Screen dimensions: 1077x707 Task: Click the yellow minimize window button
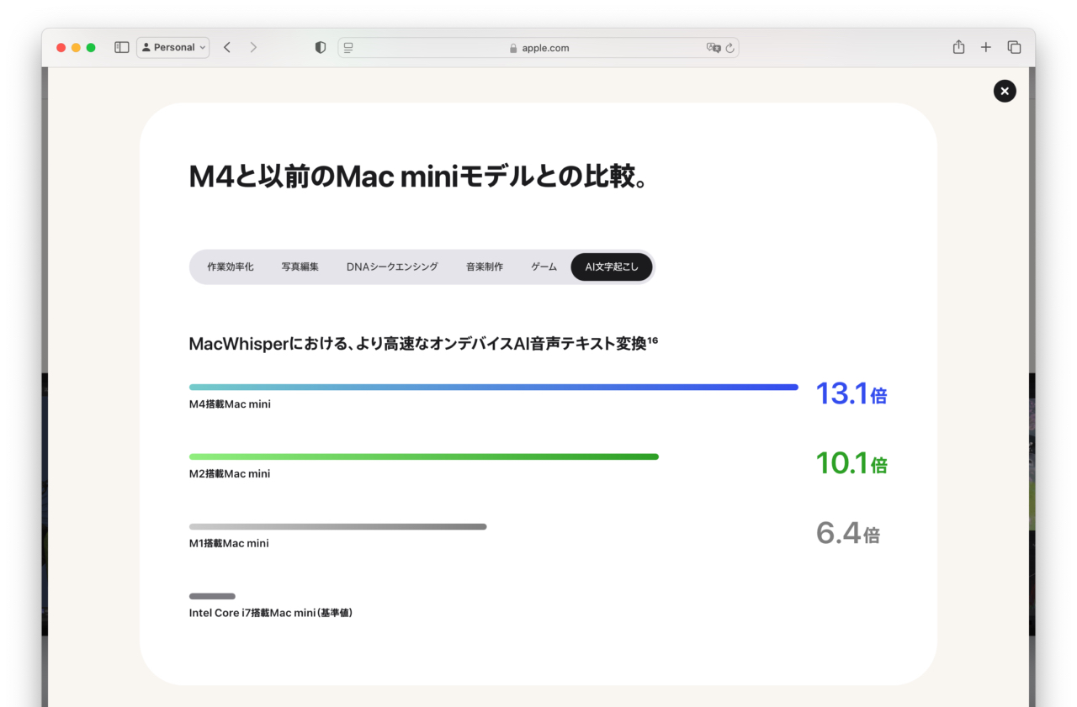point(76,48)
